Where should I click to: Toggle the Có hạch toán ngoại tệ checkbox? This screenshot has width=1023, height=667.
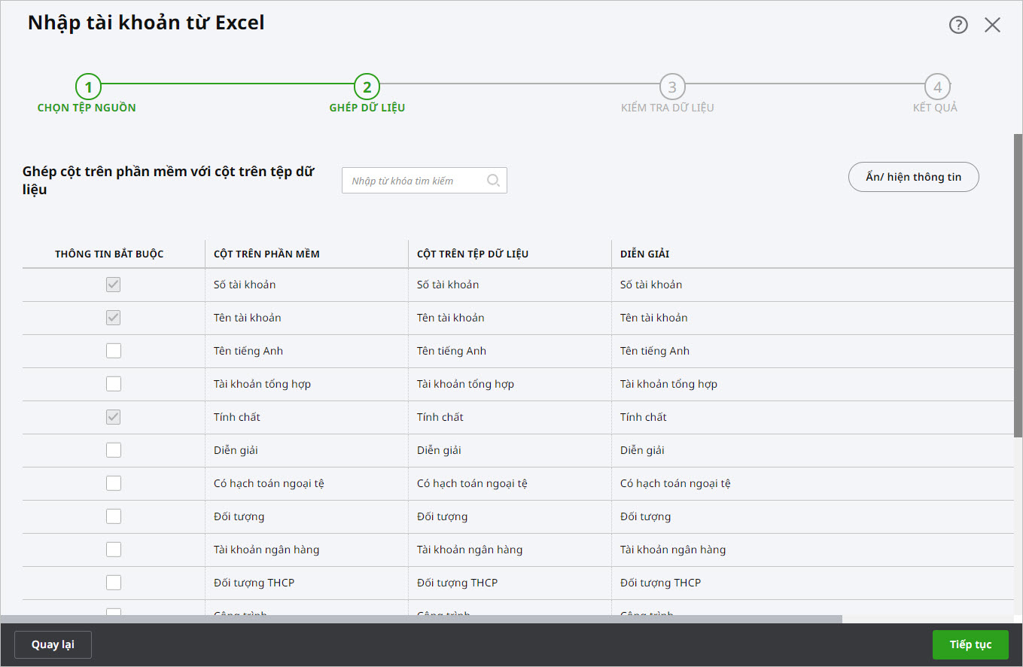[114, 483]
